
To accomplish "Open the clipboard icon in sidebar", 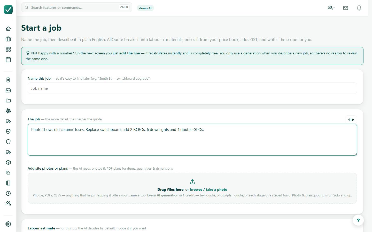I will [x=8, y=80].
